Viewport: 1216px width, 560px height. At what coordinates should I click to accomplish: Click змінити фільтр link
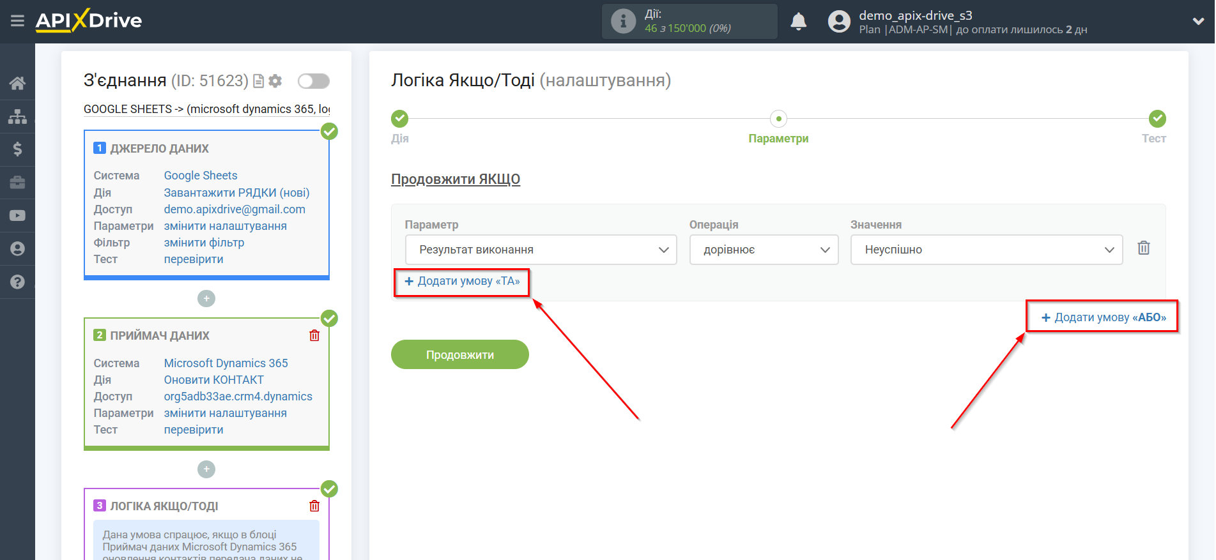(204, 243)
